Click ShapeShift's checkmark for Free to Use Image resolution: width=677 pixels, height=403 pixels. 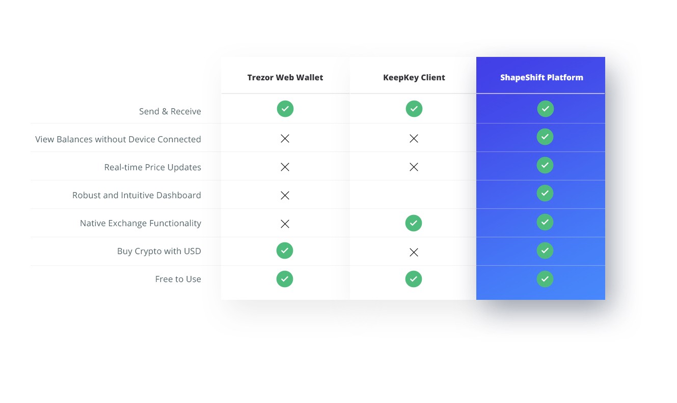pos(545,279)
